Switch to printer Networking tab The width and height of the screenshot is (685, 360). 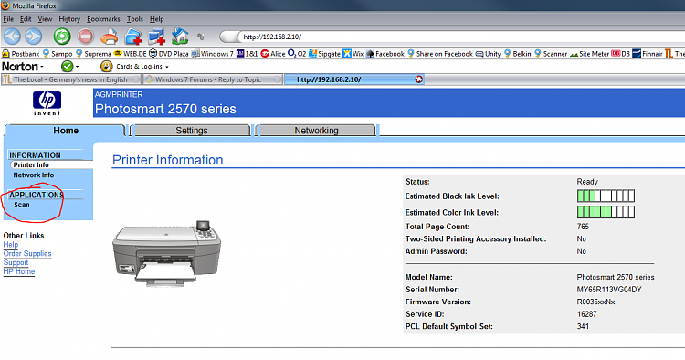point(316,130)
